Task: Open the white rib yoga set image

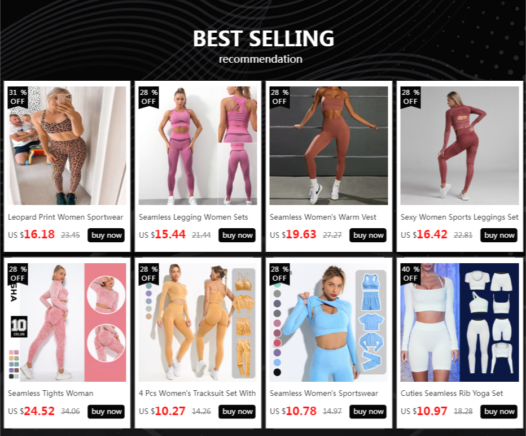Action: click(x=459, y=322)
